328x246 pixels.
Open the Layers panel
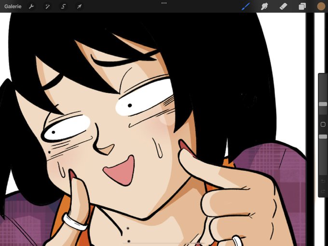click(x=302, y=6)
